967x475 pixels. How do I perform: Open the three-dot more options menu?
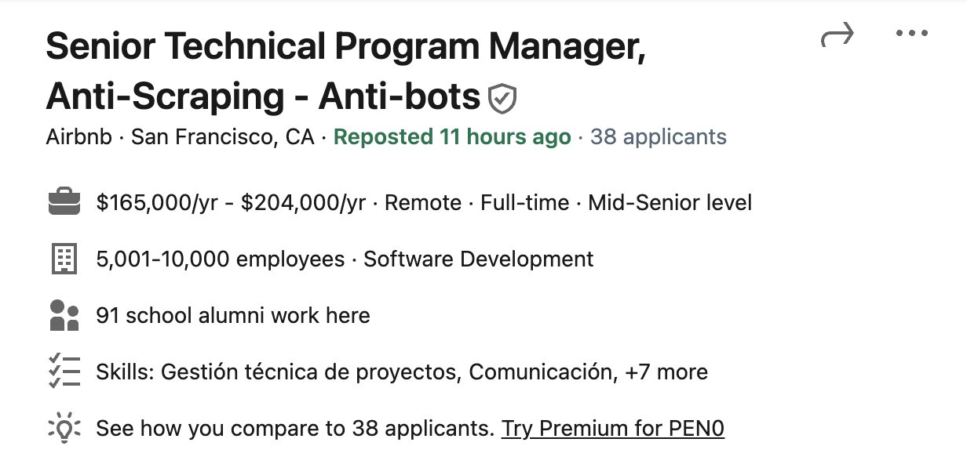tap(911, 34)
